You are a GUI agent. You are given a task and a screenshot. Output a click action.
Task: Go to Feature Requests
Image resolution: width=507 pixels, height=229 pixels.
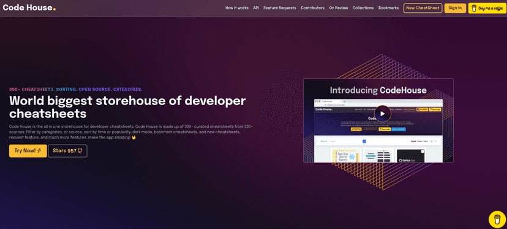click(280, 8)
